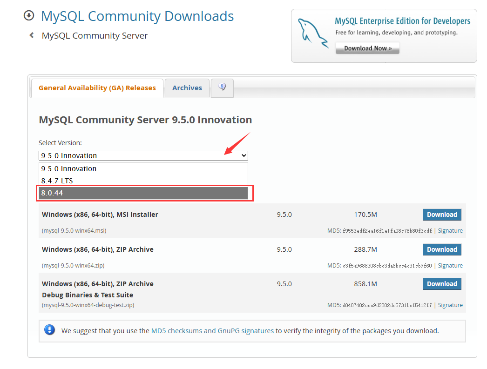This screenshot has width=487, height=369.
Task: Click the blue info icon in checksum notice
Action: pos(50,330)
